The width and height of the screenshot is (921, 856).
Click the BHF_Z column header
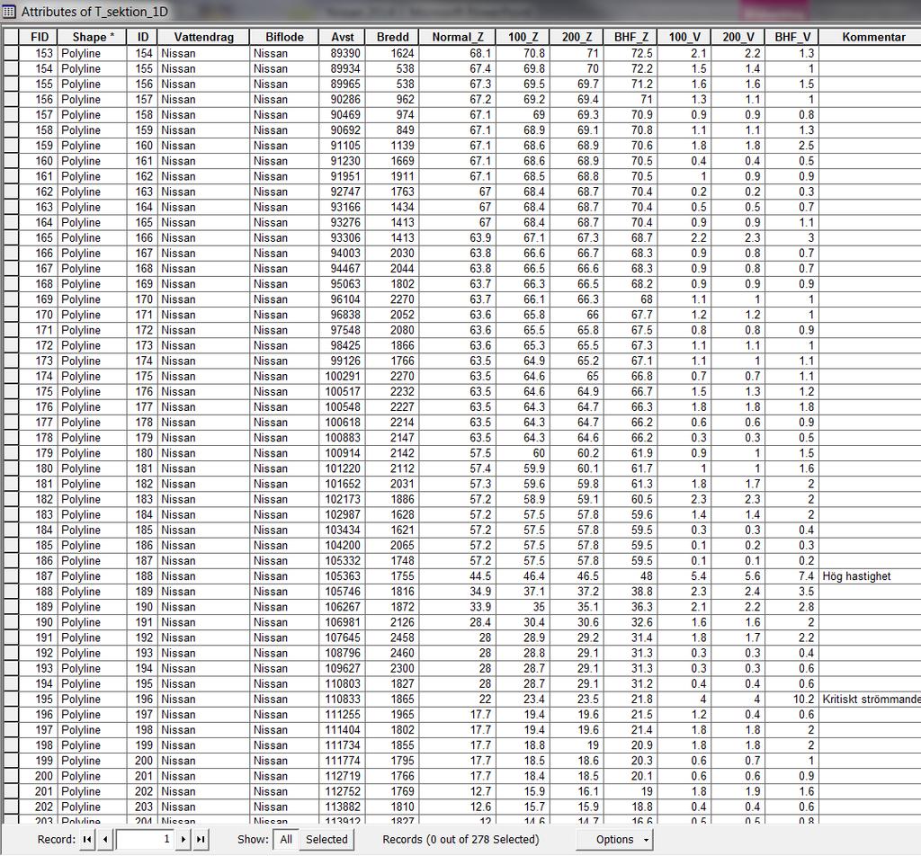point(630,37)
